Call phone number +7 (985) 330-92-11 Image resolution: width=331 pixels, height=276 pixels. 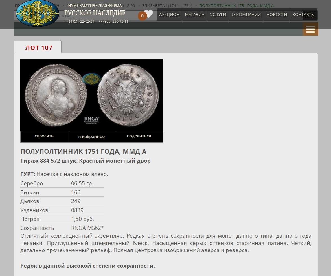(x=113, y=21)
